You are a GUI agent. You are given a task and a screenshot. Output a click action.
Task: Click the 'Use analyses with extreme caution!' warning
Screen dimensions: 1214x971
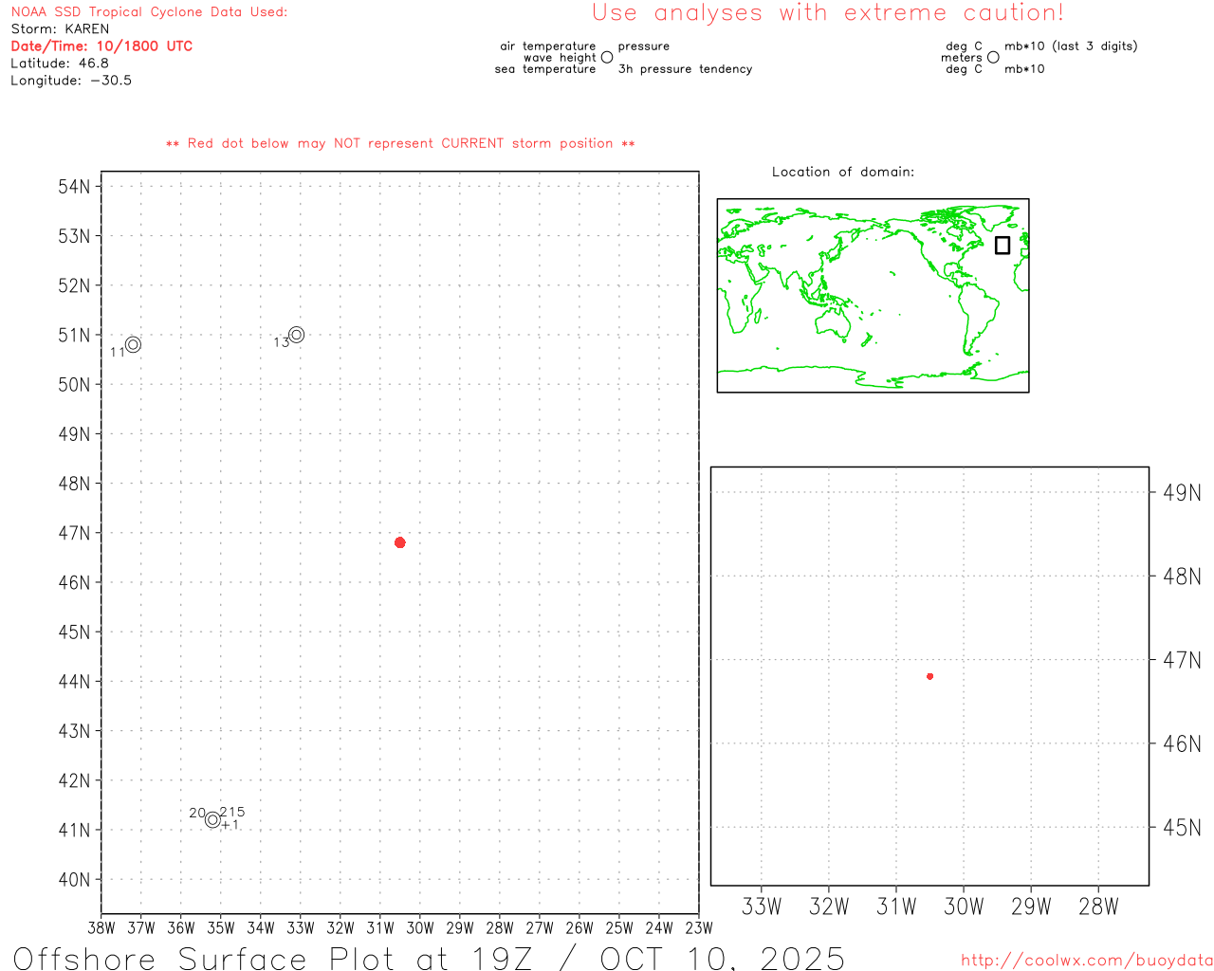tap(828, 12)
